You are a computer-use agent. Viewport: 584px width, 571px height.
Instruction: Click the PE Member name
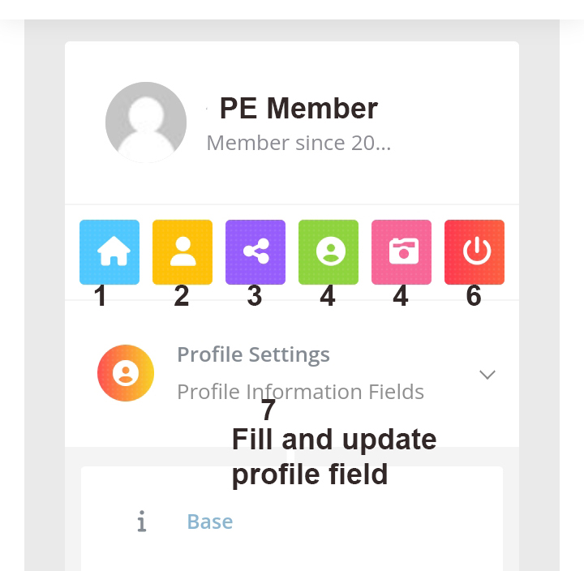(298, 109)
